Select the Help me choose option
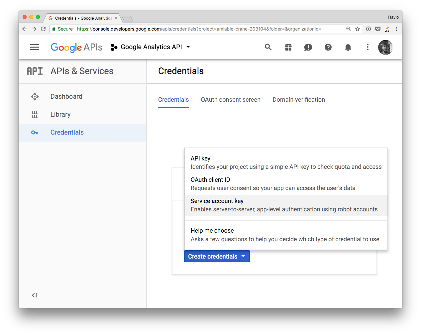Viewport: 421px width, 335px height. (x=286, y=235)
